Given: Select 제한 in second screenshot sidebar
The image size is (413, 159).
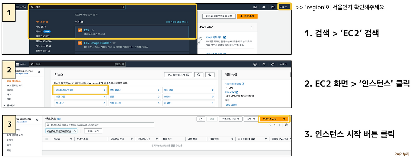Looking at the screenshot, I should tap(9, 99).
